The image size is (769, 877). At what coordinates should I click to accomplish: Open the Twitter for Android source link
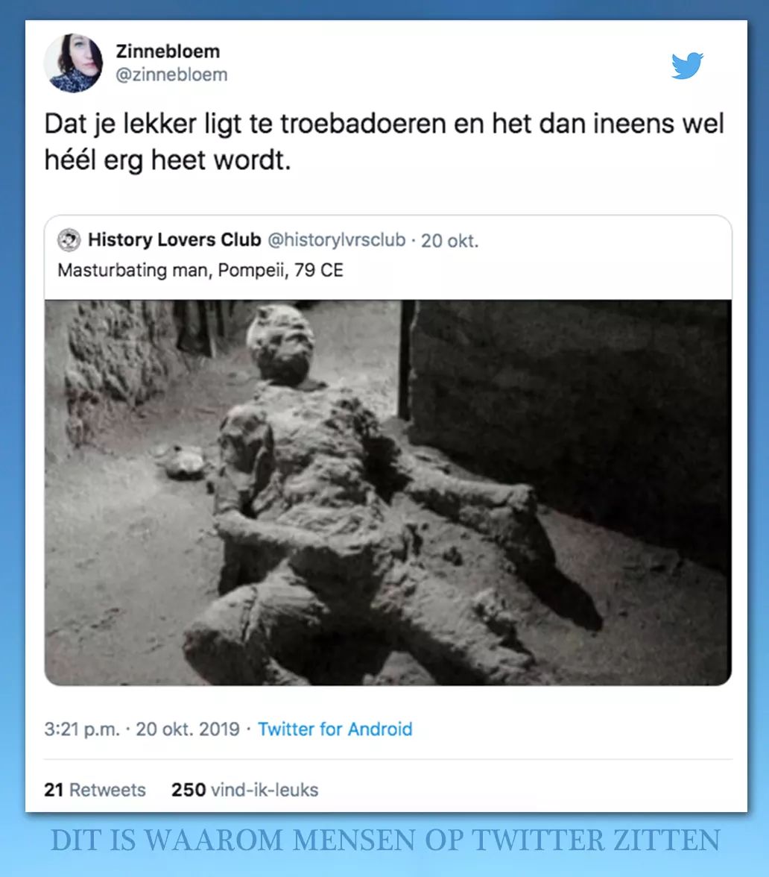point(335,729)
